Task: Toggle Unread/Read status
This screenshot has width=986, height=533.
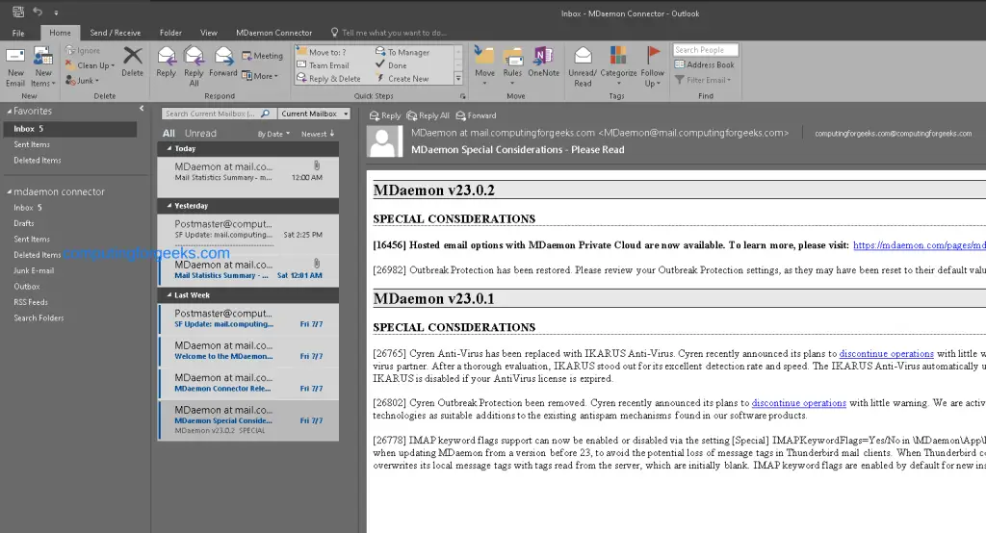Action: point(583,66)
